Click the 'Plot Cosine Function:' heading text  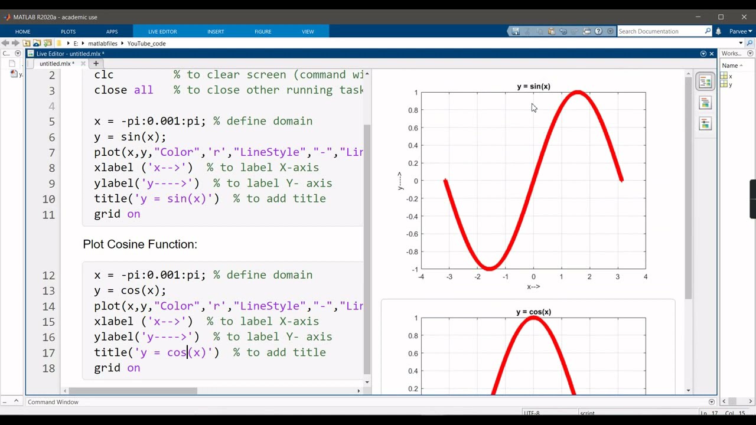pos(140,244)
